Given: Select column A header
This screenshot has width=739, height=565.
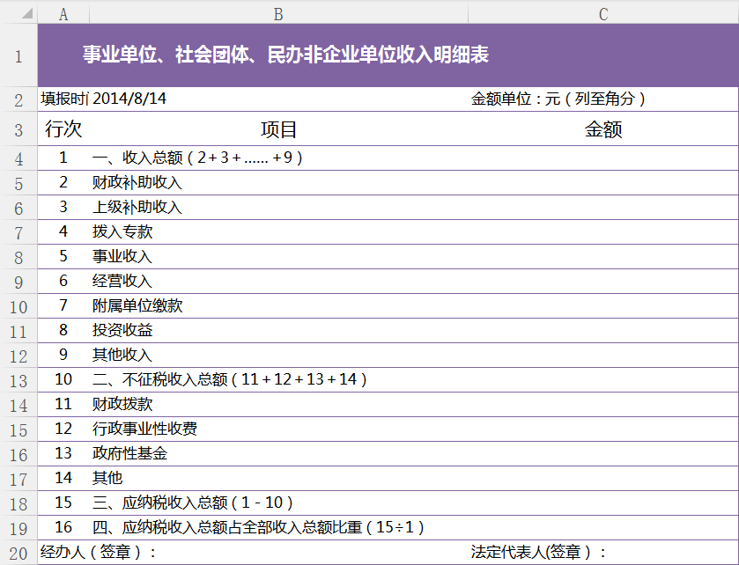Looking at the screenshot, I should point(63,12).
